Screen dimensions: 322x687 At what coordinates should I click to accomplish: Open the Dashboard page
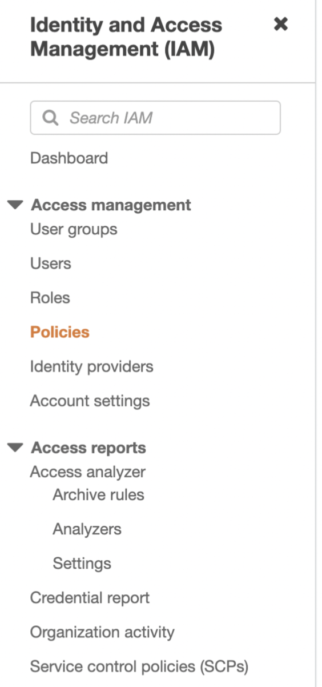coord(69,158)
